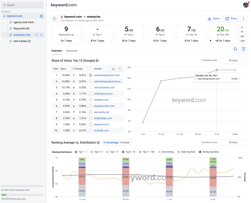251x203 pixels.
Task: Check the searchenginejournal.com checkbox
Action: click(90, 81)
